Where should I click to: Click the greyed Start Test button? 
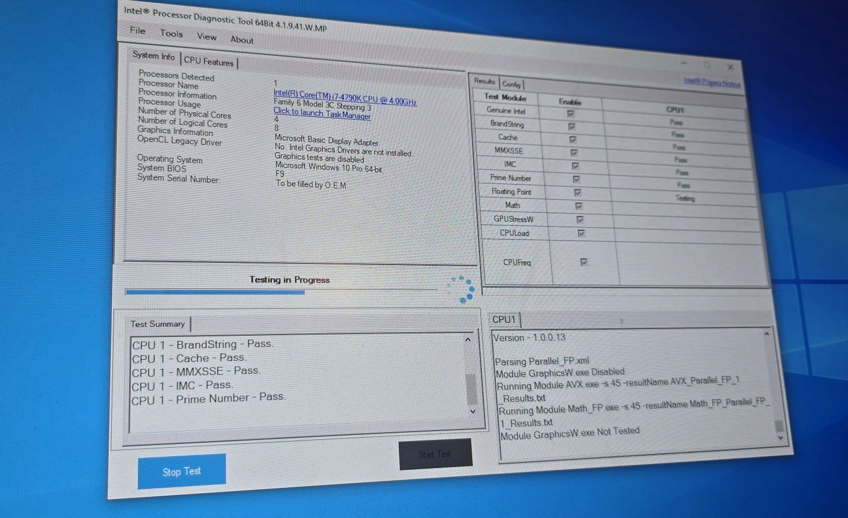point(435,454)
